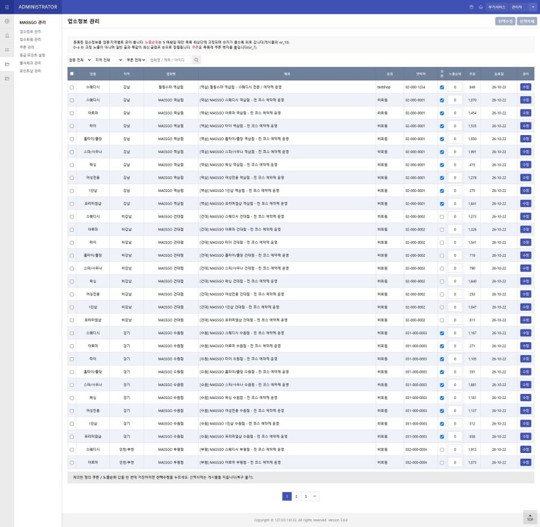Select the highlighted folder icon in left rail
This screenshot has height=527, width=540.
(7, 65)
